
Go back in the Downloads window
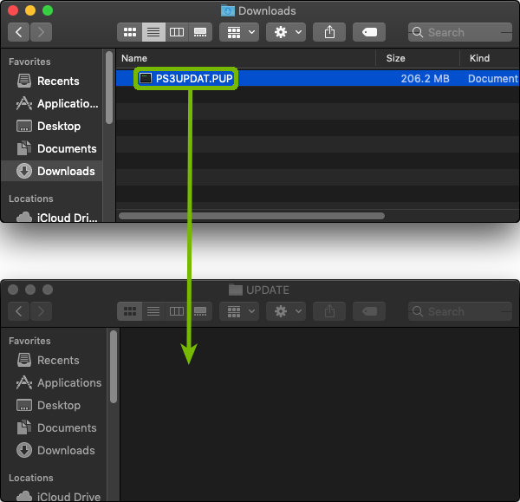click(x=18, y=32)
